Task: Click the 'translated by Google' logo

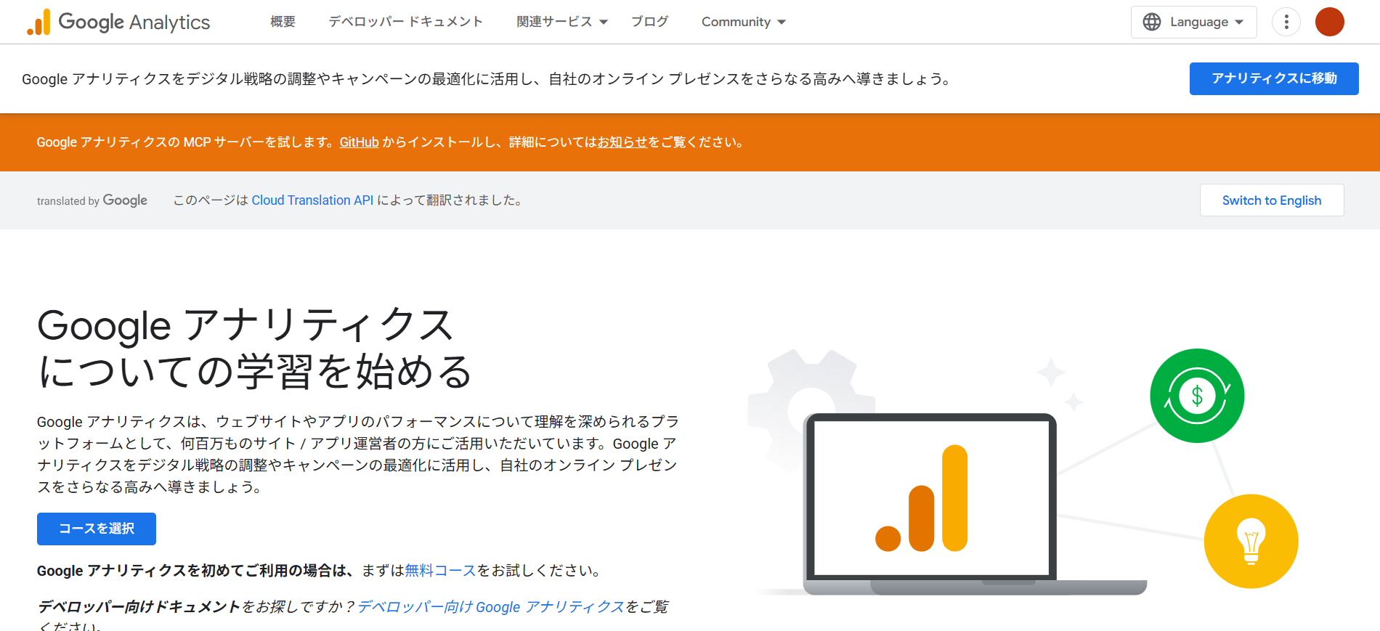Action: click(92, 200)
